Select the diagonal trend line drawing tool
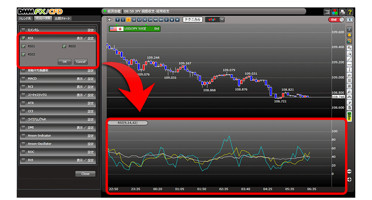This screenshot has height=200, width=372. coord(350,59)
